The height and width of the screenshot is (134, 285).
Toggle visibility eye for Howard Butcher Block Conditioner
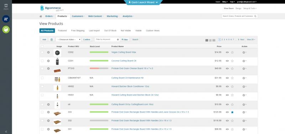click(227, 87)
